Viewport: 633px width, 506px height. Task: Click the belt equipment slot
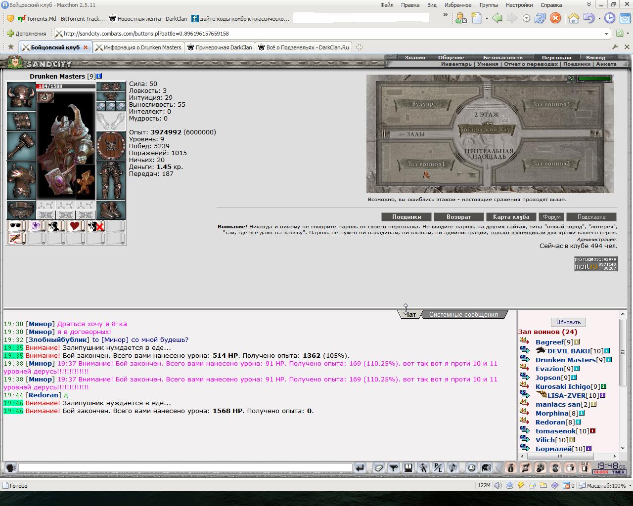(x=21, y=210)
